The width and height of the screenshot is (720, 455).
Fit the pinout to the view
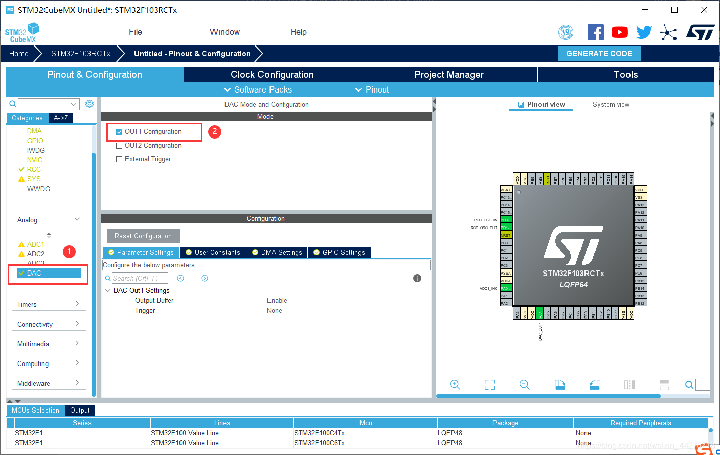tap(490, 385)
